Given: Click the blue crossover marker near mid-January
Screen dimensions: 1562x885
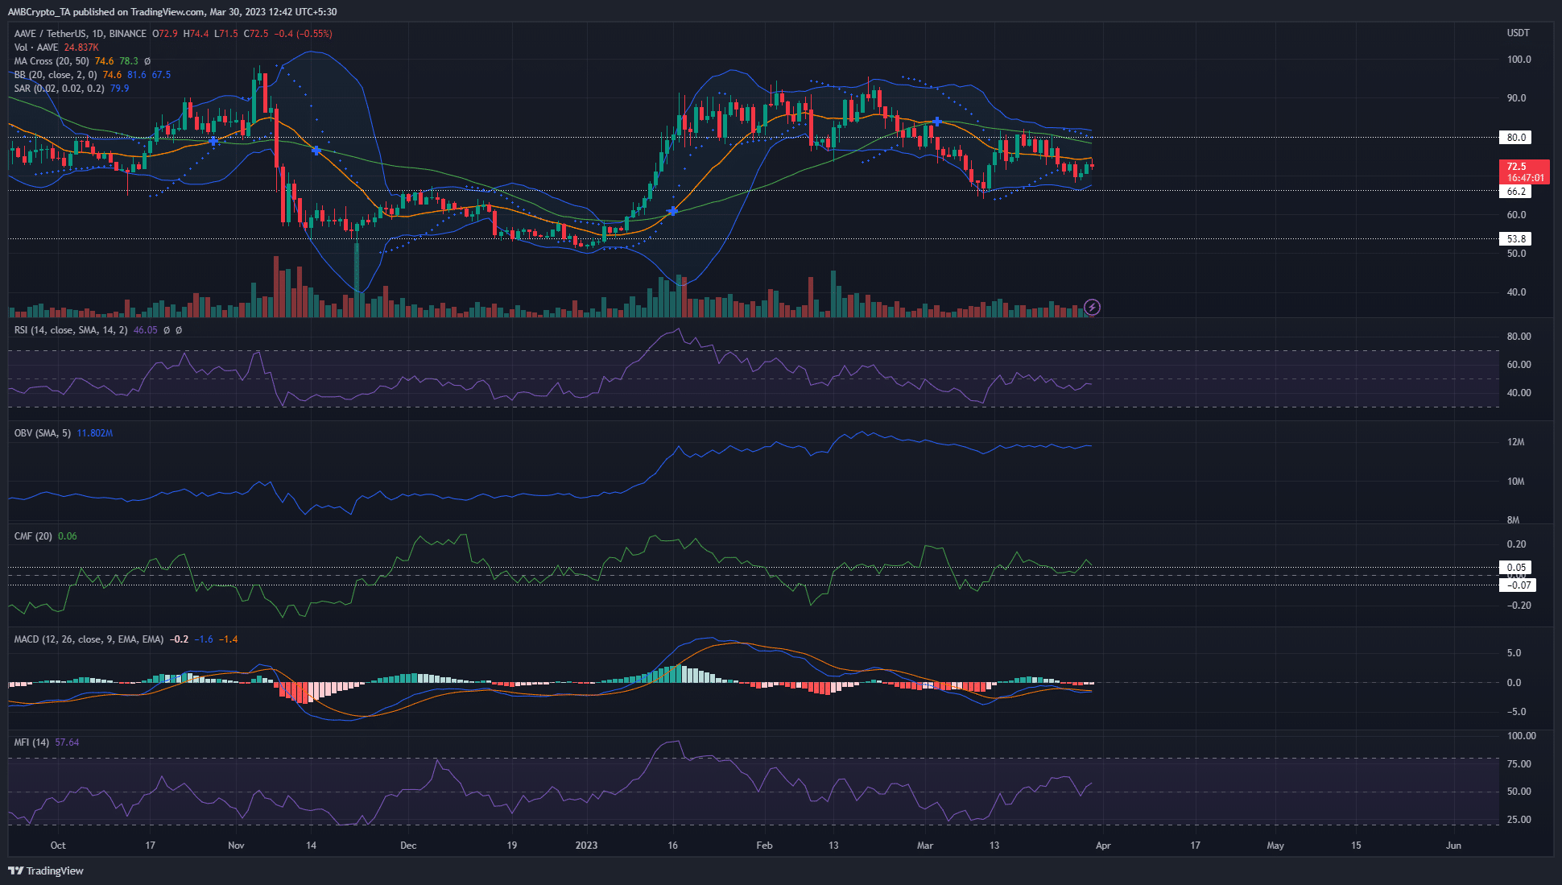Looking at the screenshot, I should pyautogui.click(x=671, y=211).
